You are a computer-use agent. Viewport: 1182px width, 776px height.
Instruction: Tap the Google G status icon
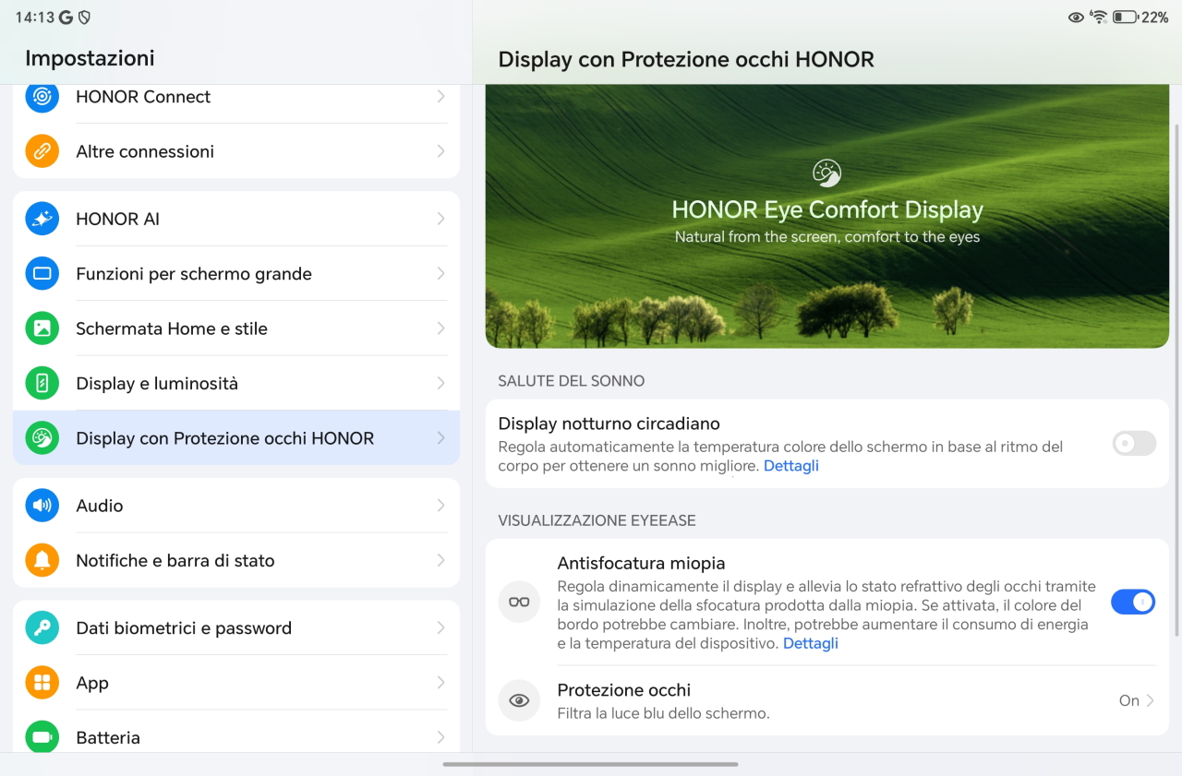click(65, 17)
